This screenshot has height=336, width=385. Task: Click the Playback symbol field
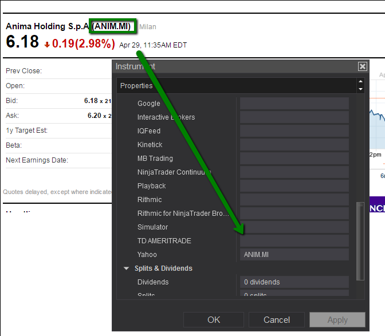point(294,186)
